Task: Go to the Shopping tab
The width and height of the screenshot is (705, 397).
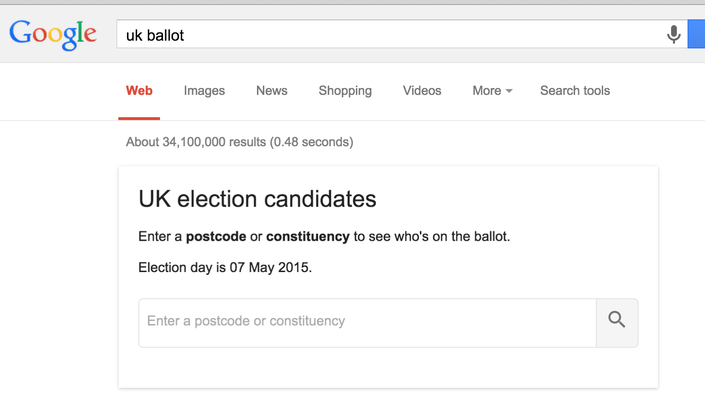Action: tap(345, 91)
